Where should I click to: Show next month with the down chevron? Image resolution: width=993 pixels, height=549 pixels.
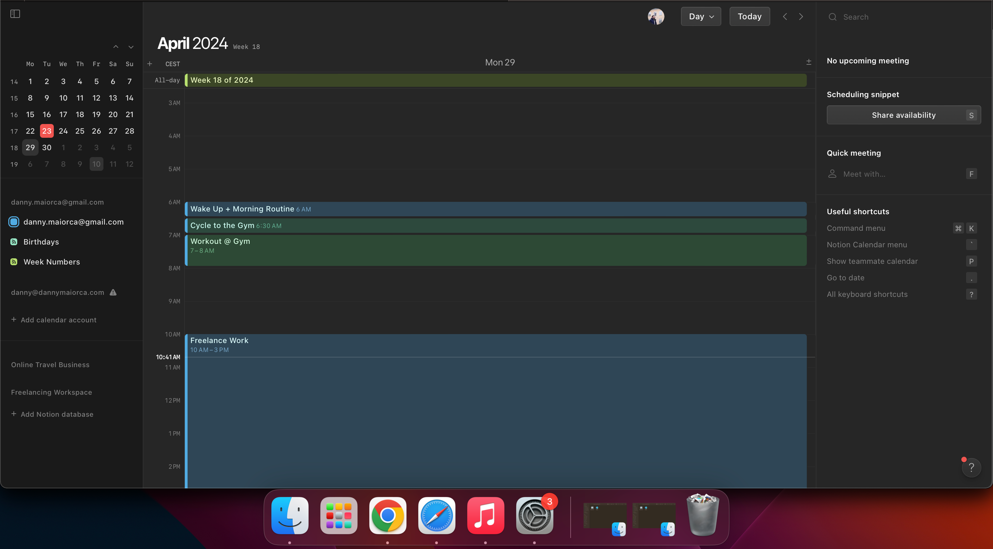pos(131,46)
